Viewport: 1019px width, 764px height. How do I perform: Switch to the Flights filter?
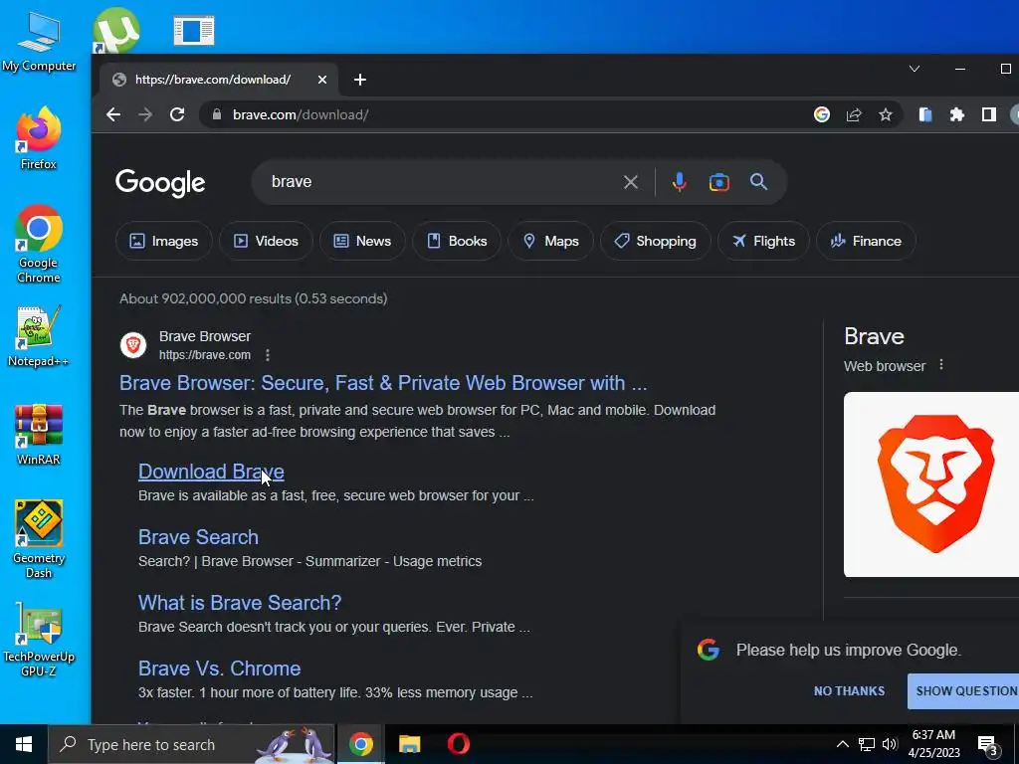763,241
